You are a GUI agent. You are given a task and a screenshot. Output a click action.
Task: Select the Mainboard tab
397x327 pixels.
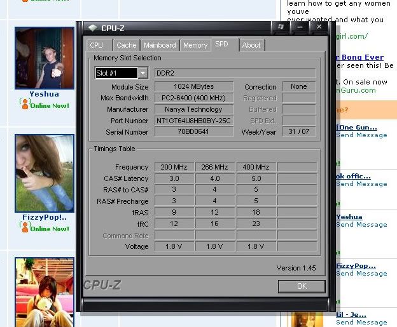[x=160, y=45]
